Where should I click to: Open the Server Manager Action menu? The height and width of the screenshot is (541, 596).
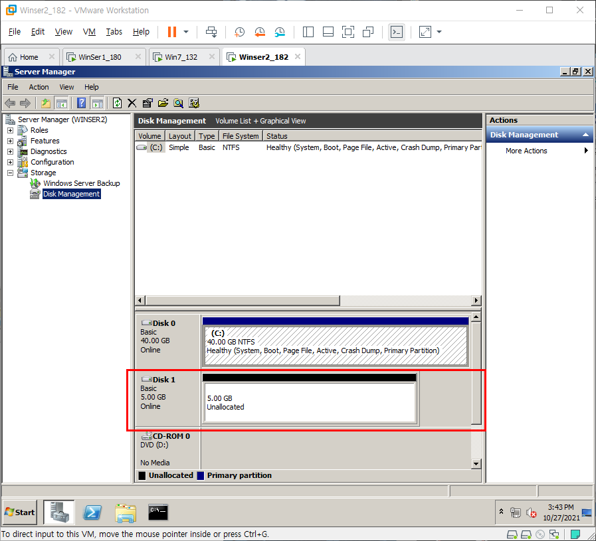tap(39, 88)
